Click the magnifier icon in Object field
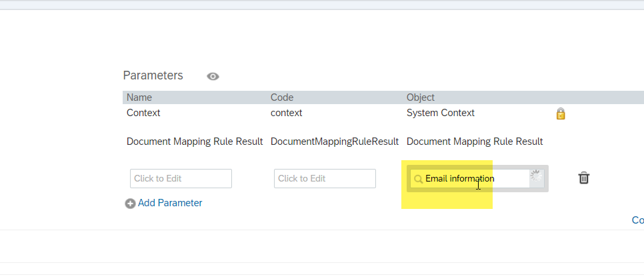This screenshot has width=644, height=277. (418, 179)
